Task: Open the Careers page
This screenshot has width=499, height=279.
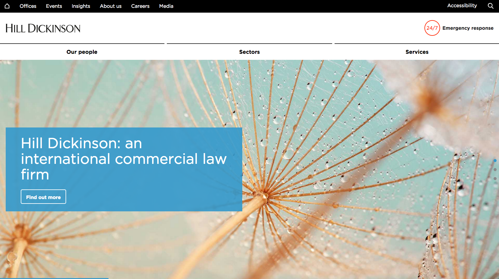Action: pyautogui.click(x=140, y=6)
